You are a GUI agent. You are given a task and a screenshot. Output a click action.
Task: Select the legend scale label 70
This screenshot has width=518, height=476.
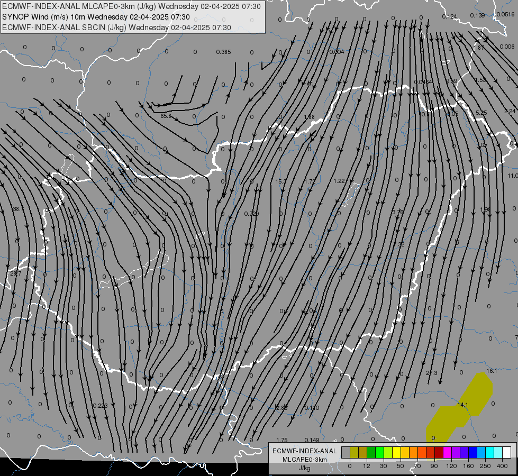pyautogui.click(x=417, y=466)
